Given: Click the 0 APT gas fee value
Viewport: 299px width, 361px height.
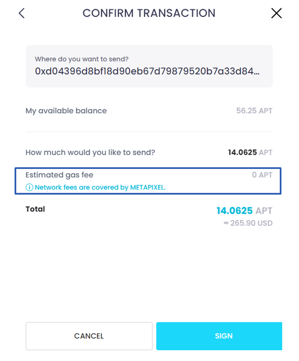Looking at the screenshot, I should tap(262, 175).
